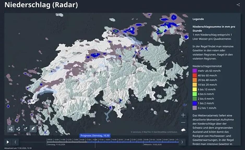The height and width of the screenshot is (150, 245).
Task: Click the blue '1 bis 2 mm/h' swatch
Action: 194,104
